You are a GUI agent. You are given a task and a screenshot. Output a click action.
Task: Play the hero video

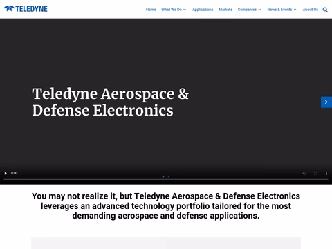point(6,173)
